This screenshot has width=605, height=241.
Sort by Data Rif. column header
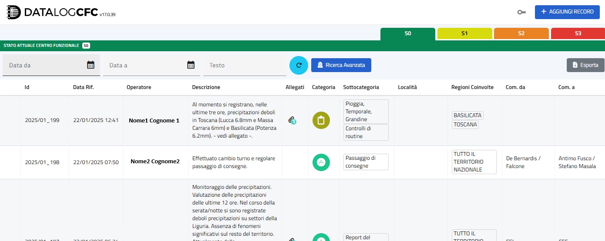click(83, 87)
